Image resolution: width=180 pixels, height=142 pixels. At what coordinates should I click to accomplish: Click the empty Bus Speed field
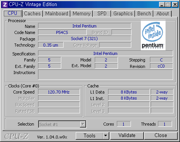(59, 104)
